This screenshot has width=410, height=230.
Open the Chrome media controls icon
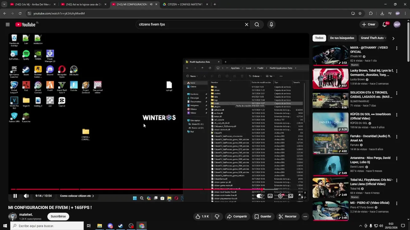[x=390, y=13]
